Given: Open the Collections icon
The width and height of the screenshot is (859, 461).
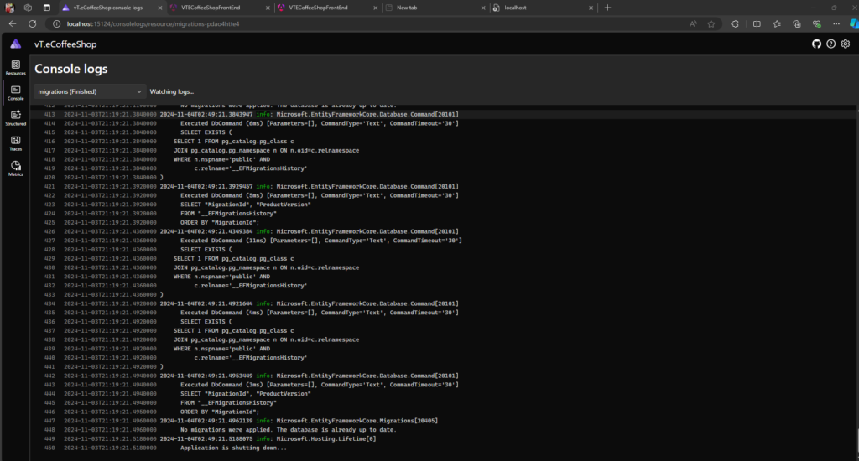Looking at the screenshot, I should click(x=797, y=24).
